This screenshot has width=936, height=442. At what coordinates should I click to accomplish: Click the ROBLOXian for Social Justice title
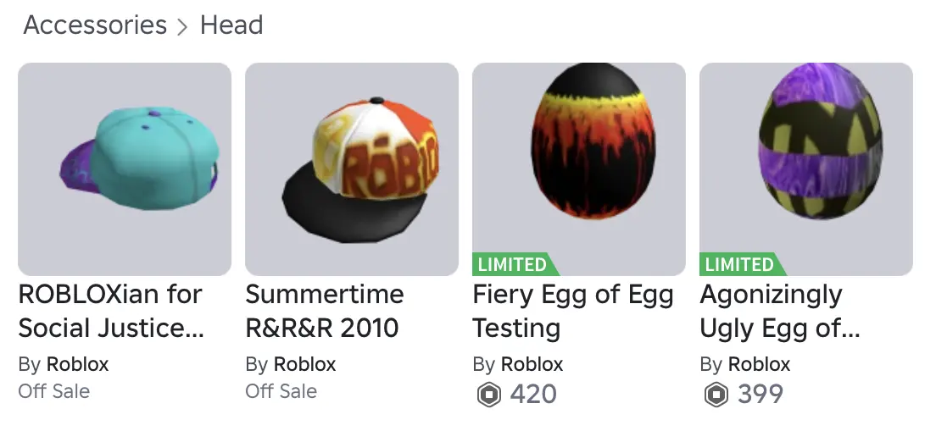click(x=111, y=311)
